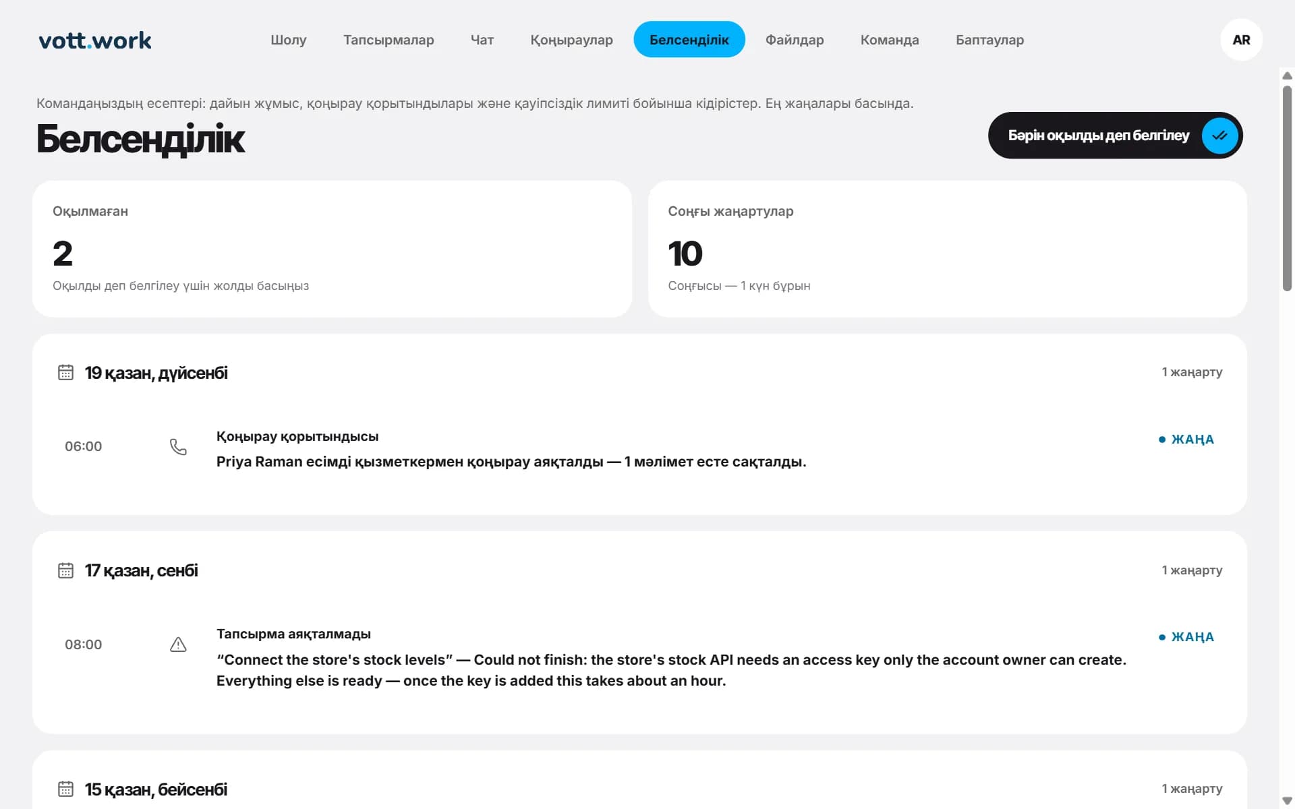Select the active Белсенділік tab
1295x809 pixels.
pyautogui.click(x=689, y=40)
